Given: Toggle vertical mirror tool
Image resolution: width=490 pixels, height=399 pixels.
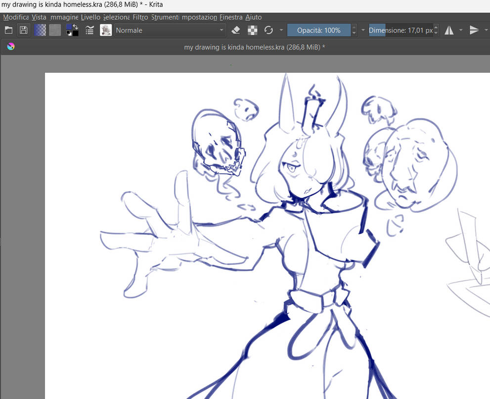Looking at the screenshot, I should pos(474,30).
